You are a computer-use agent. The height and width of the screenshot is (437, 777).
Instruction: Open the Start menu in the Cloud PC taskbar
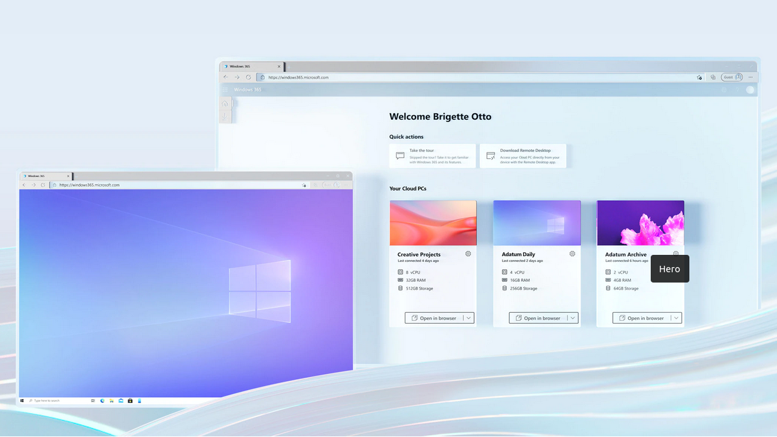pos(23,400)
